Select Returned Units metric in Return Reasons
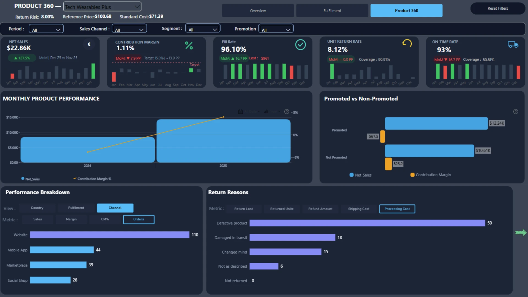 282,209
